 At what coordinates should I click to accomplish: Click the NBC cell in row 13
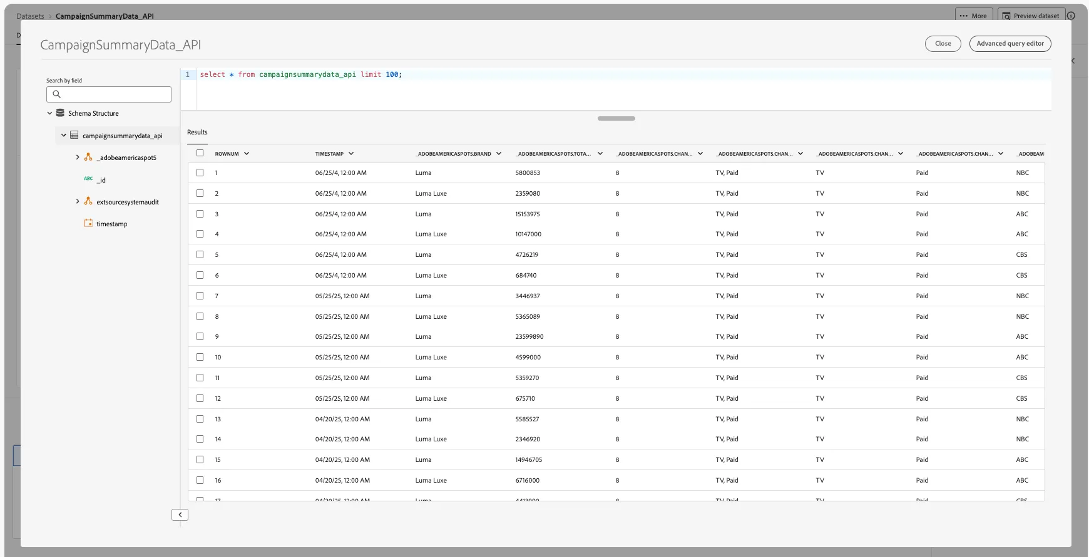[x=1023, y=419]
